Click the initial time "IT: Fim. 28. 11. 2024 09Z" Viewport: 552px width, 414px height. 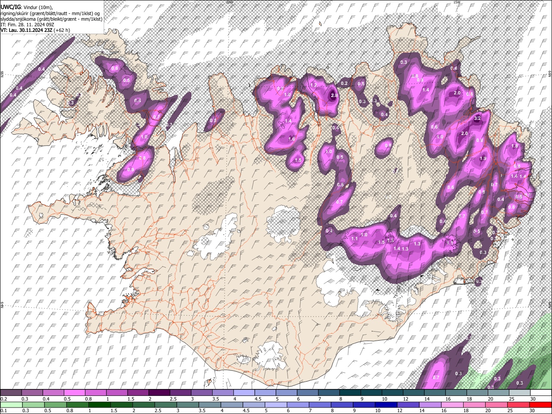(27, 25)
